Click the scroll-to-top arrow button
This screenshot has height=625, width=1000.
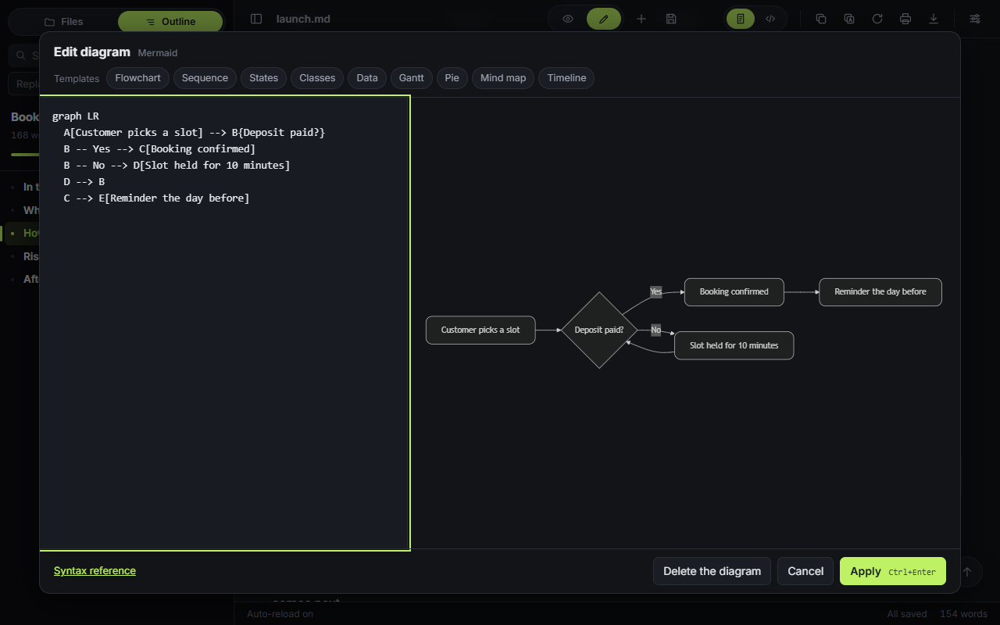click(x=967, y=571)
